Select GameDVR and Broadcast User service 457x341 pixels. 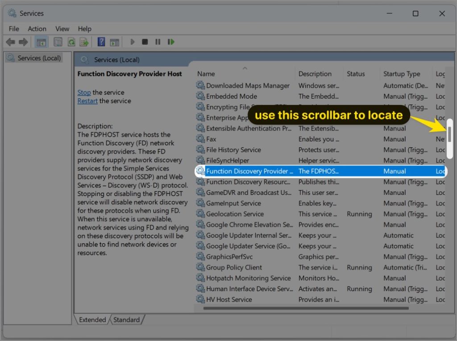click(x=320, y=192)
